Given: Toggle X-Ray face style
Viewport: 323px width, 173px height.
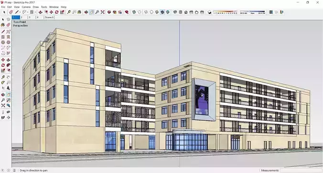Looking at the screenshot, I should [134, 12].
